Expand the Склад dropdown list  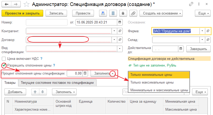202,40
